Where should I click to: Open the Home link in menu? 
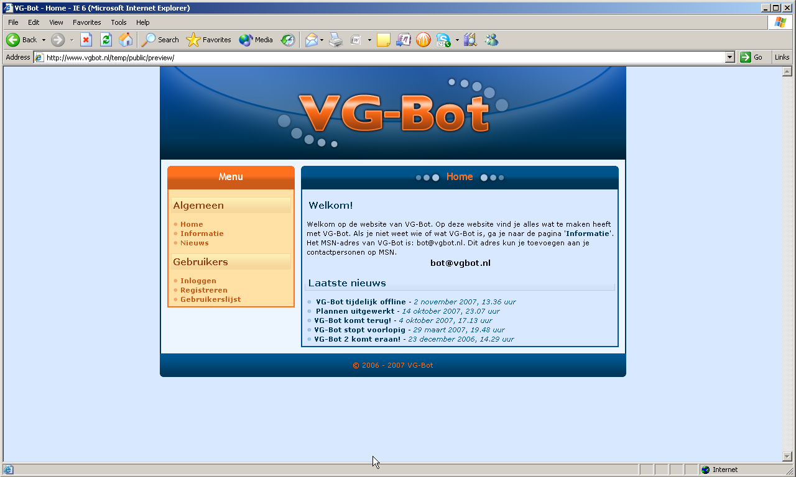click(192, 224)
